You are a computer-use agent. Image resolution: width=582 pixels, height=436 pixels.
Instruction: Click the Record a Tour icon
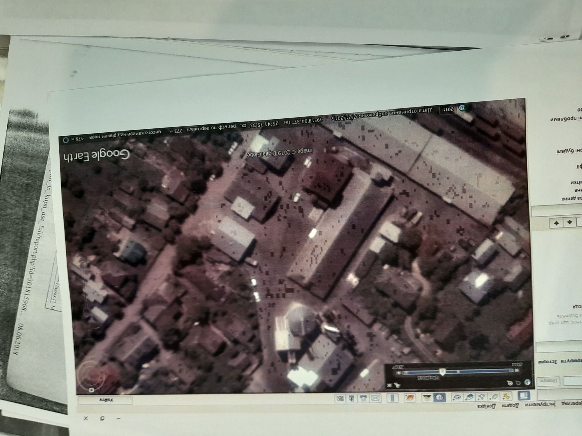point(457,397)
